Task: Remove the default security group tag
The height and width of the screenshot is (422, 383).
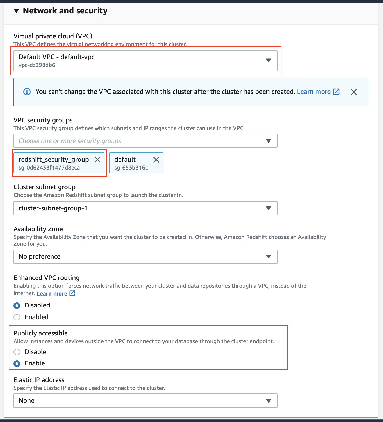Action: coord(156,160)
